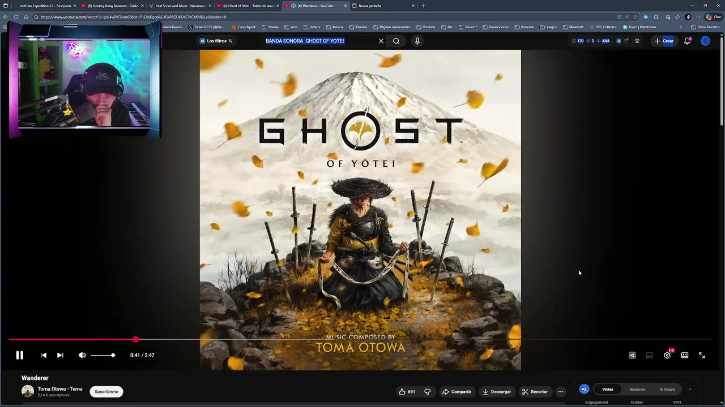725x407 pixels.
Task: Open more actions three-dot menu
Action: [561, 392]
